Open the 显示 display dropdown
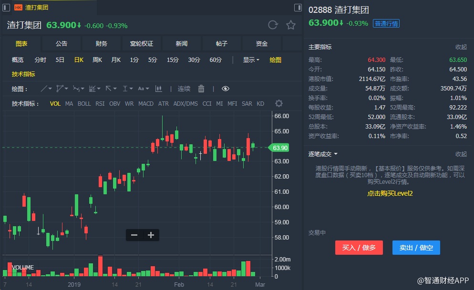This screenshot has width=474, height=290. pos(251,60)
